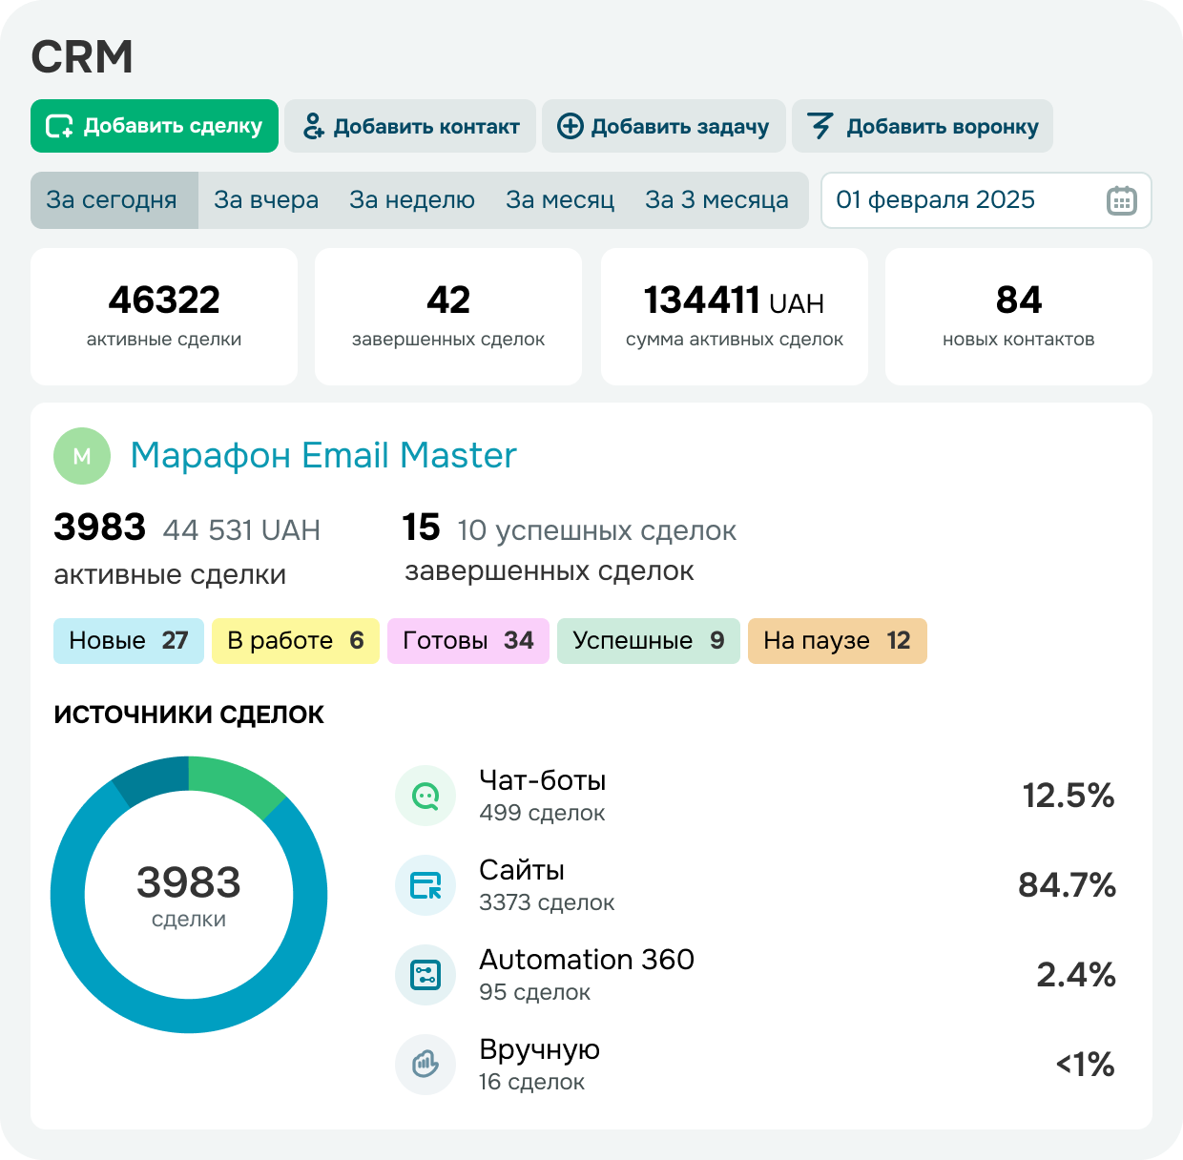This screenshot has height=1160, width=1183.
Task: Select the За 3 месяца period filter
Action: 717,200
